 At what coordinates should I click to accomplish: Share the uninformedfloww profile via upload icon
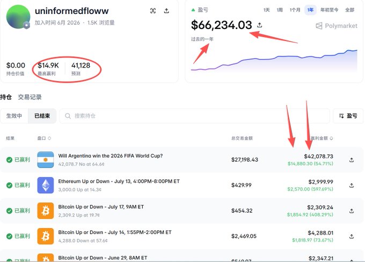[x=166, y=11]
